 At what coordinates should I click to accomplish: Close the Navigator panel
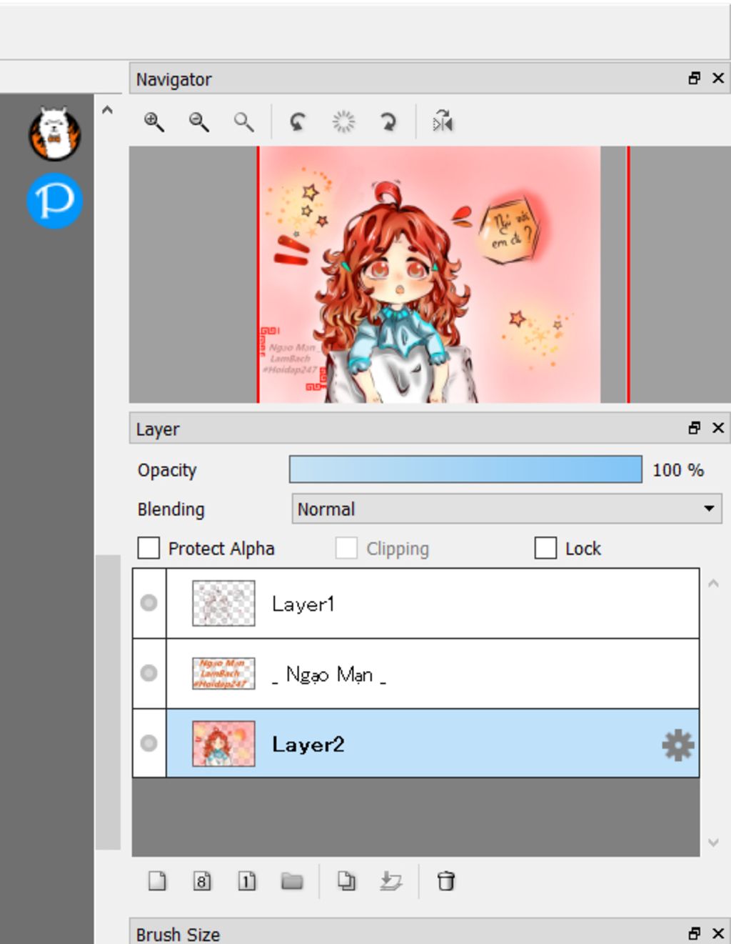(x=718, y=78)
